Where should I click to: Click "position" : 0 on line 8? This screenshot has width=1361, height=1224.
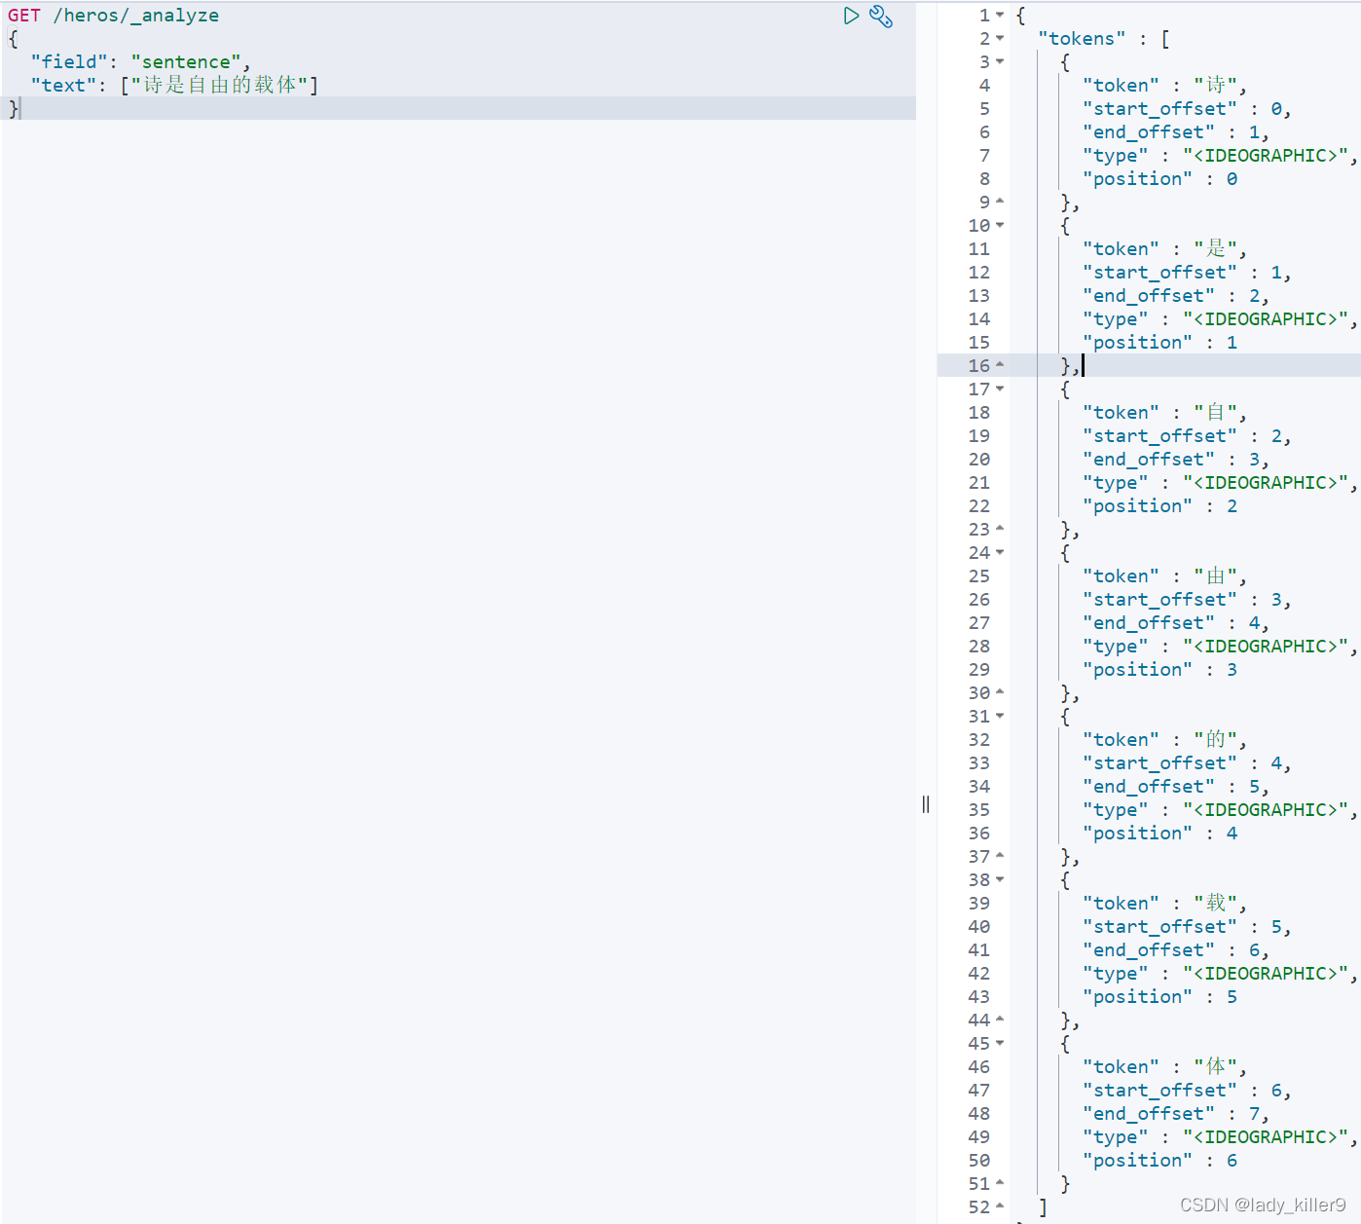pos(1160,178)
